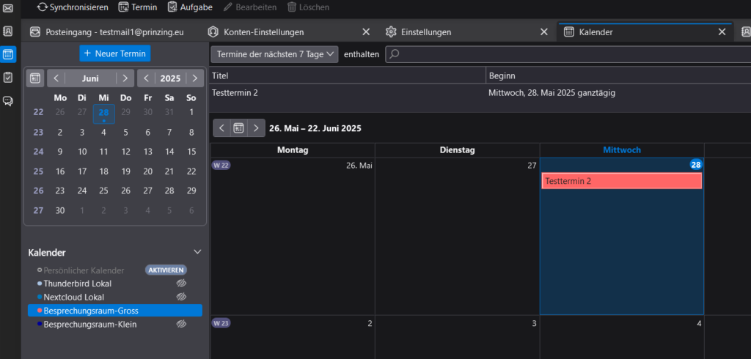Click the Dienstag column header
The height and width of the screenshot is (359, 751).
[x=457, y=150]
